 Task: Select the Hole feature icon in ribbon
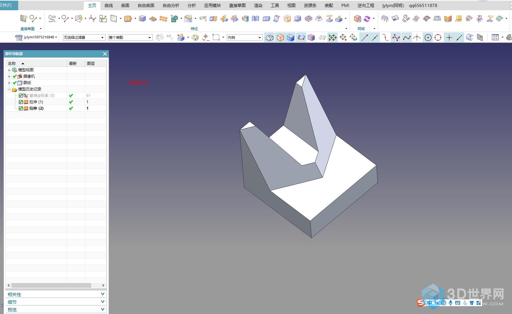(142, 19)
